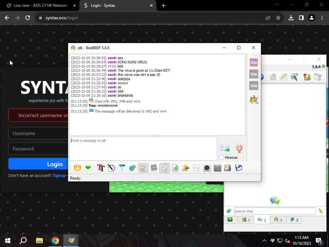
Task: Open Chrome downloads icon
Action: tap(291, 18)
